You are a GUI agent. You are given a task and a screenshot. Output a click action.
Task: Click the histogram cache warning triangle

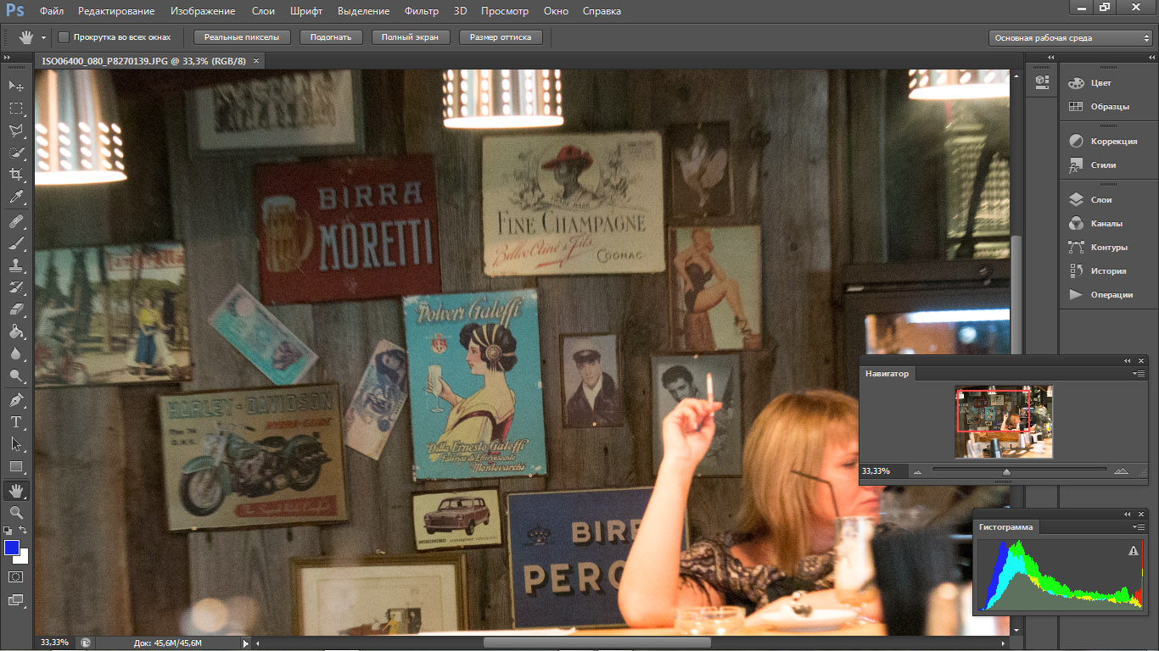[1133, 551]
